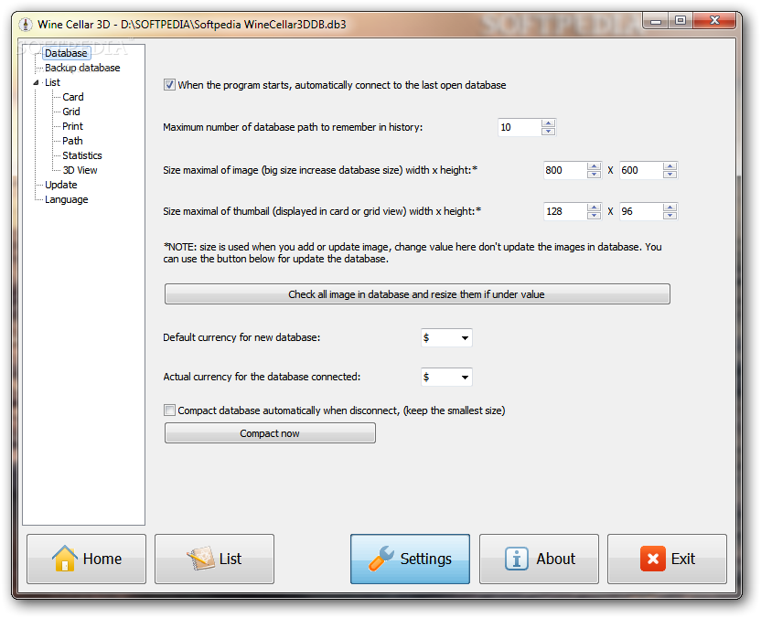Viewport: 761px width, 618px height.
Task: Click the Wine Cellar 3D title bar icon
Action: point(26,24)
